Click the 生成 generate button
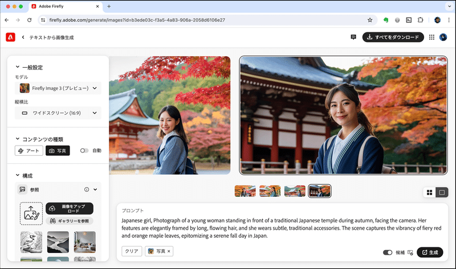Viewport: 456px width, 269px height. (430, 253)
